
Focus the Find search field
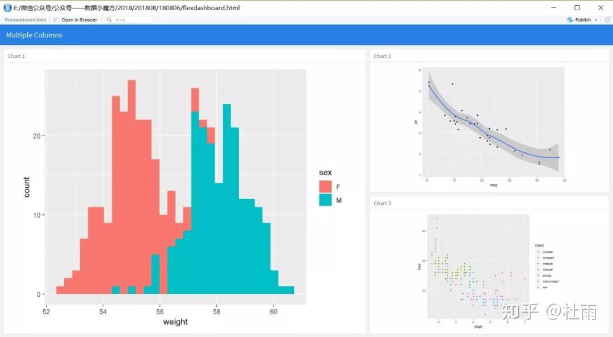click(129, 20)
